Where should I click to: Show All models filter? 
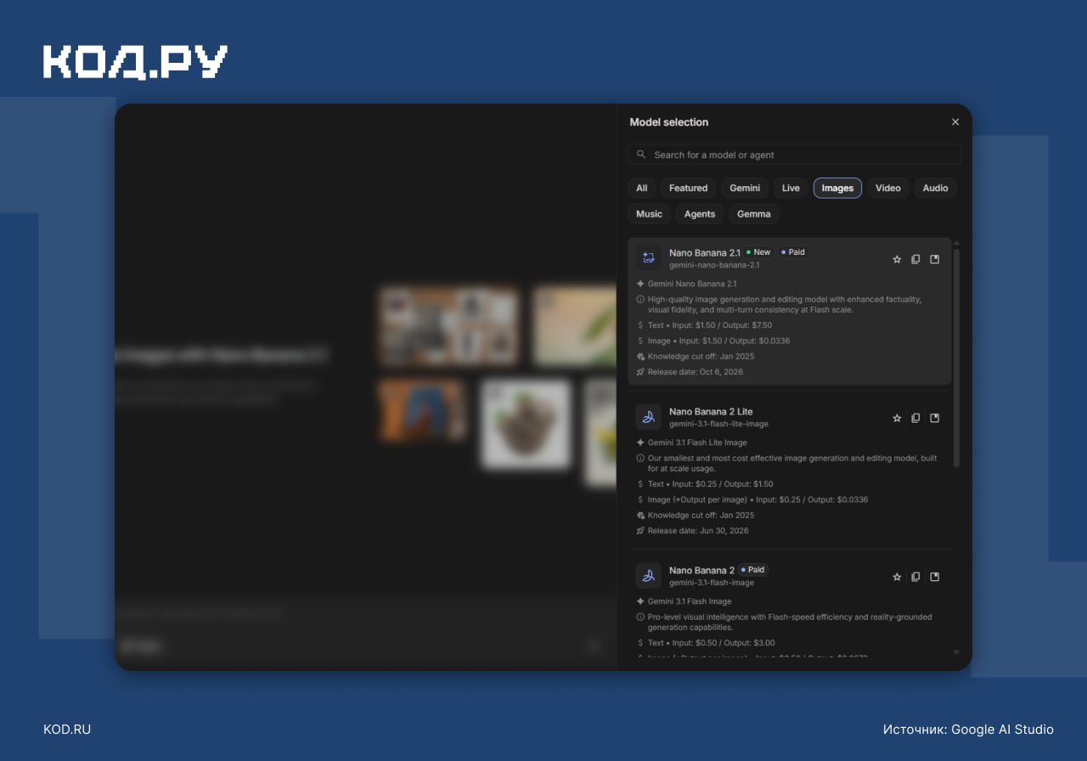click(x=641, y=188)
